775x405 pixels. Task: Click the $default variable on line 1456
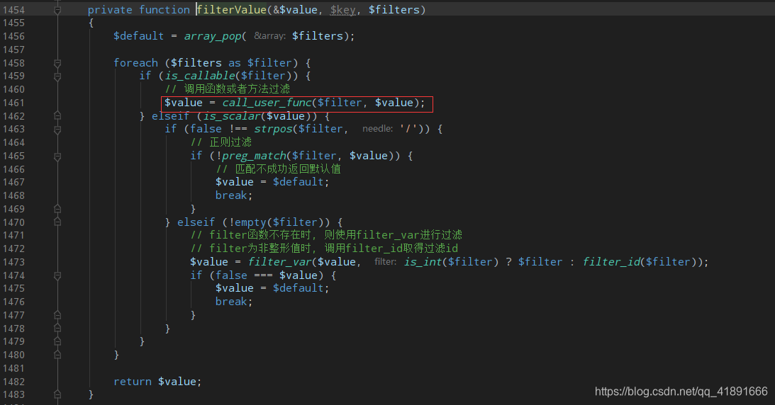click(x=138, y=36)
